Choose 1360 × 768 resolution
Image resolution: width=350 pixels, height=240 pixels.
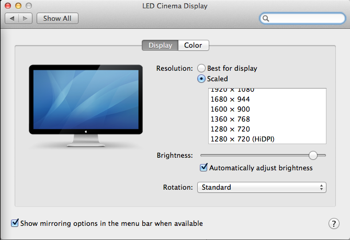point(267,119)
